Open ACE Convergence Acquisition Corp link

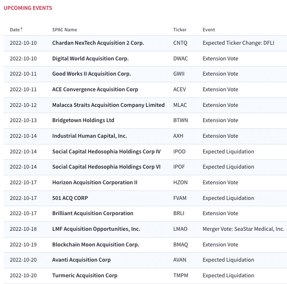95,89
